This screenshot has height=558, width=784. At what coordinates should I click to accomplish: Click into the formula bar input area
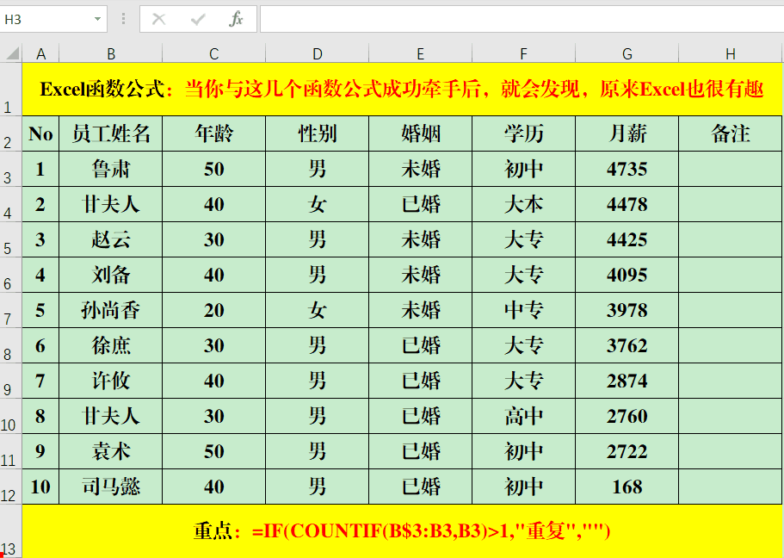516,19
